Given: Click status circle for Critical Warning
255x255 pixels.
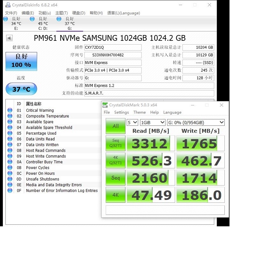Looking at the screenshot, I should pos(10,110).
